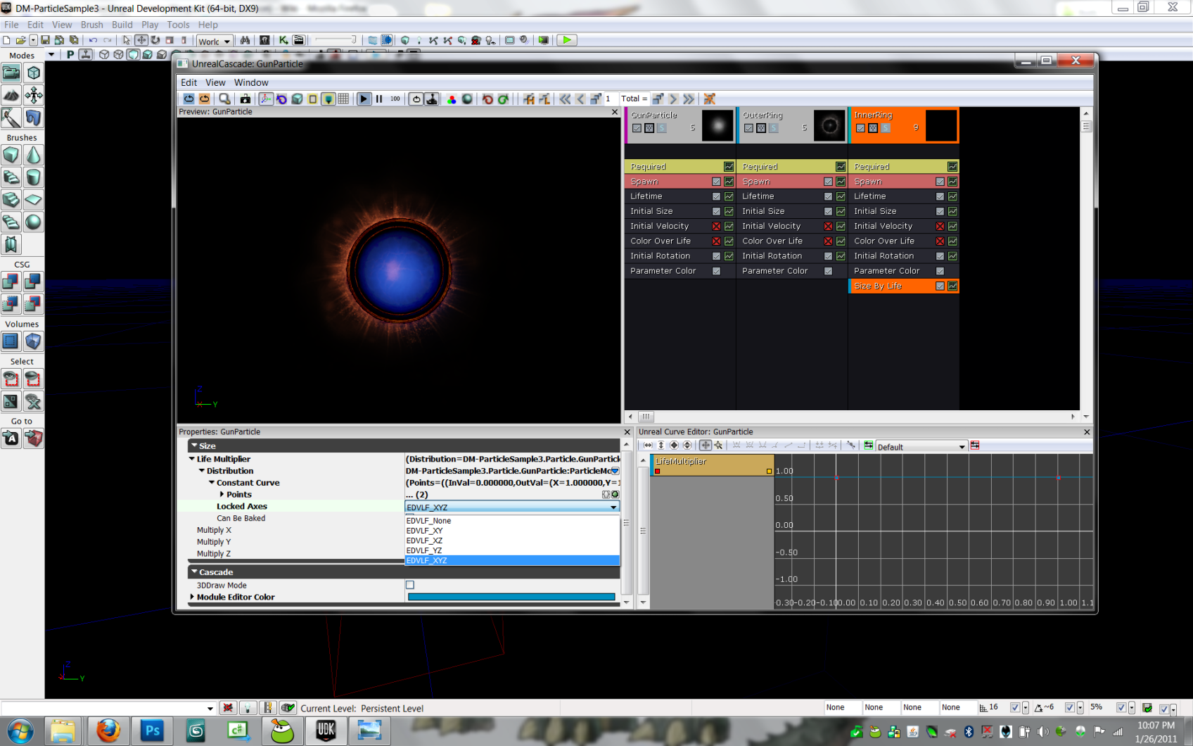Viewport: 1193px width, 746px height.
Task: Select GunParticle Required module
Action: tap(680, 167)
